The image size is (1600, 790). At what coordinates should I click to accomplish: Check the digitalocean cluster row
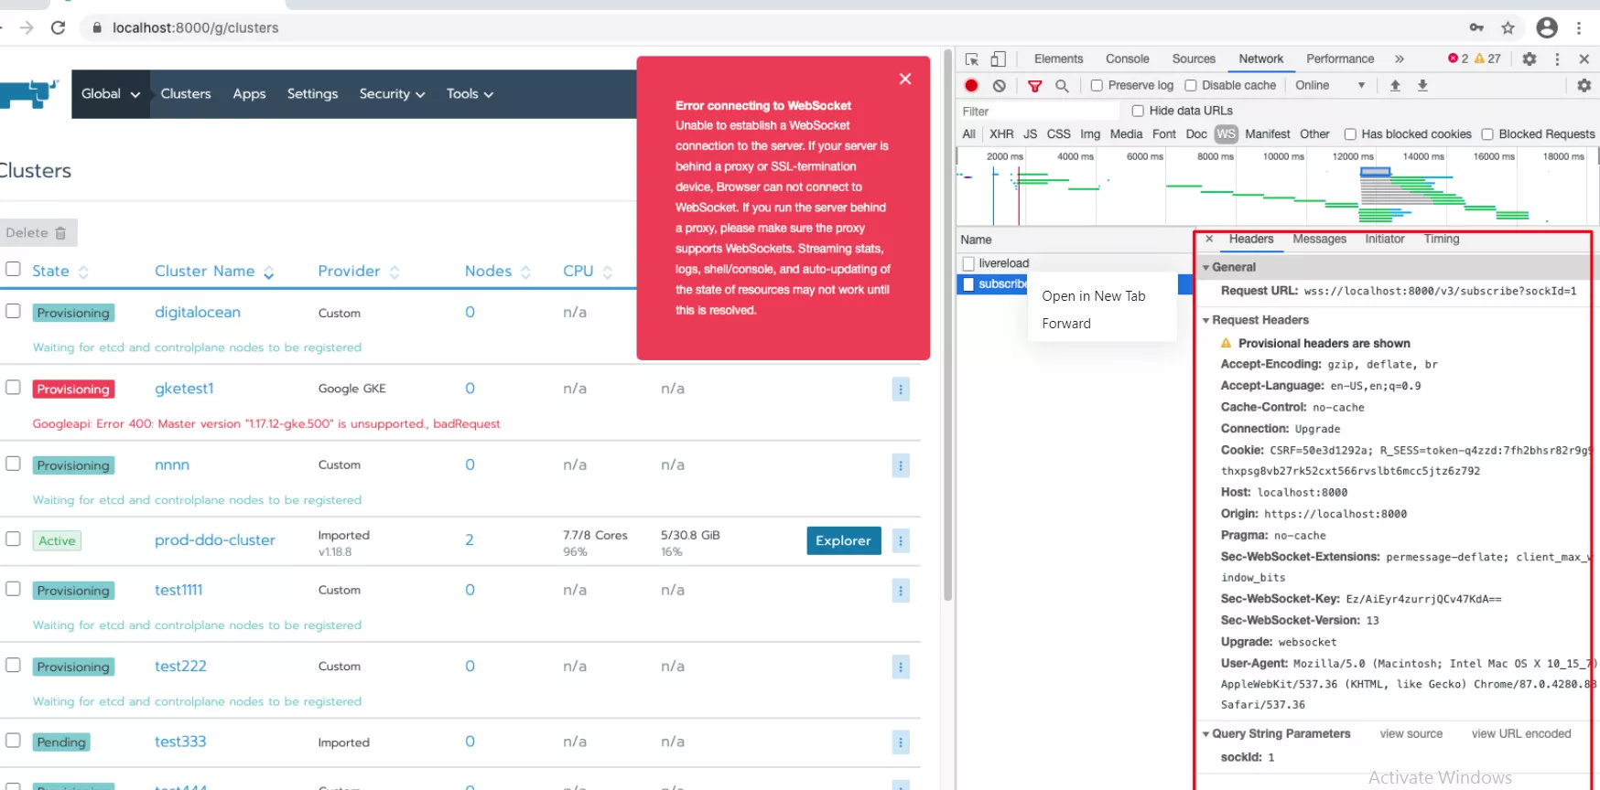click(x=13, y=311)
